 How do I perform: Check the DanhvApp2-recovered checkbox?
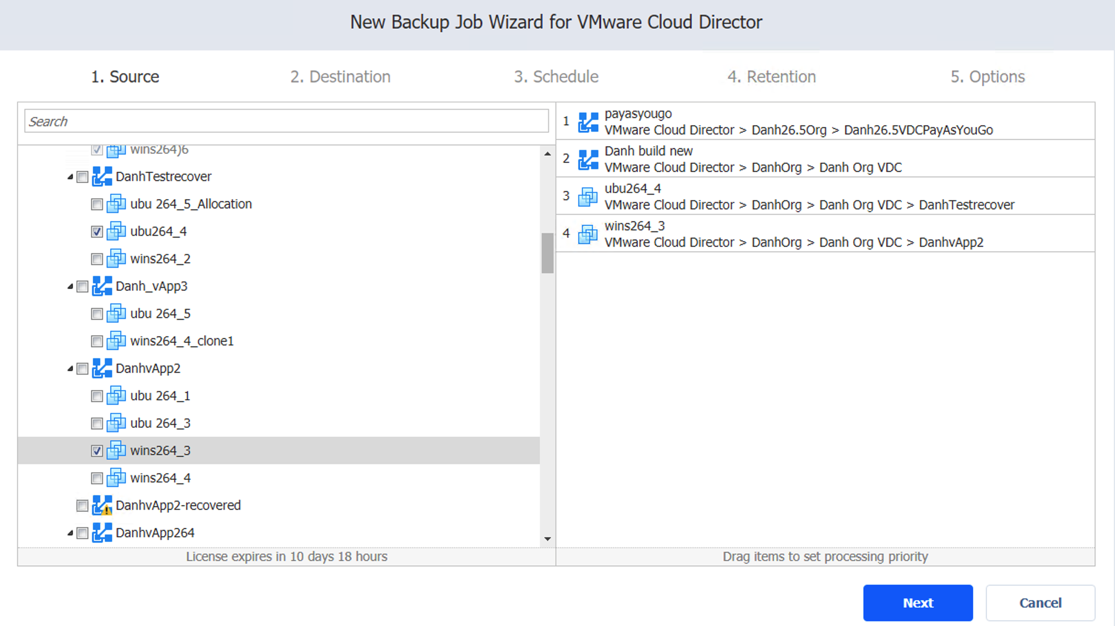coord(82,506)
